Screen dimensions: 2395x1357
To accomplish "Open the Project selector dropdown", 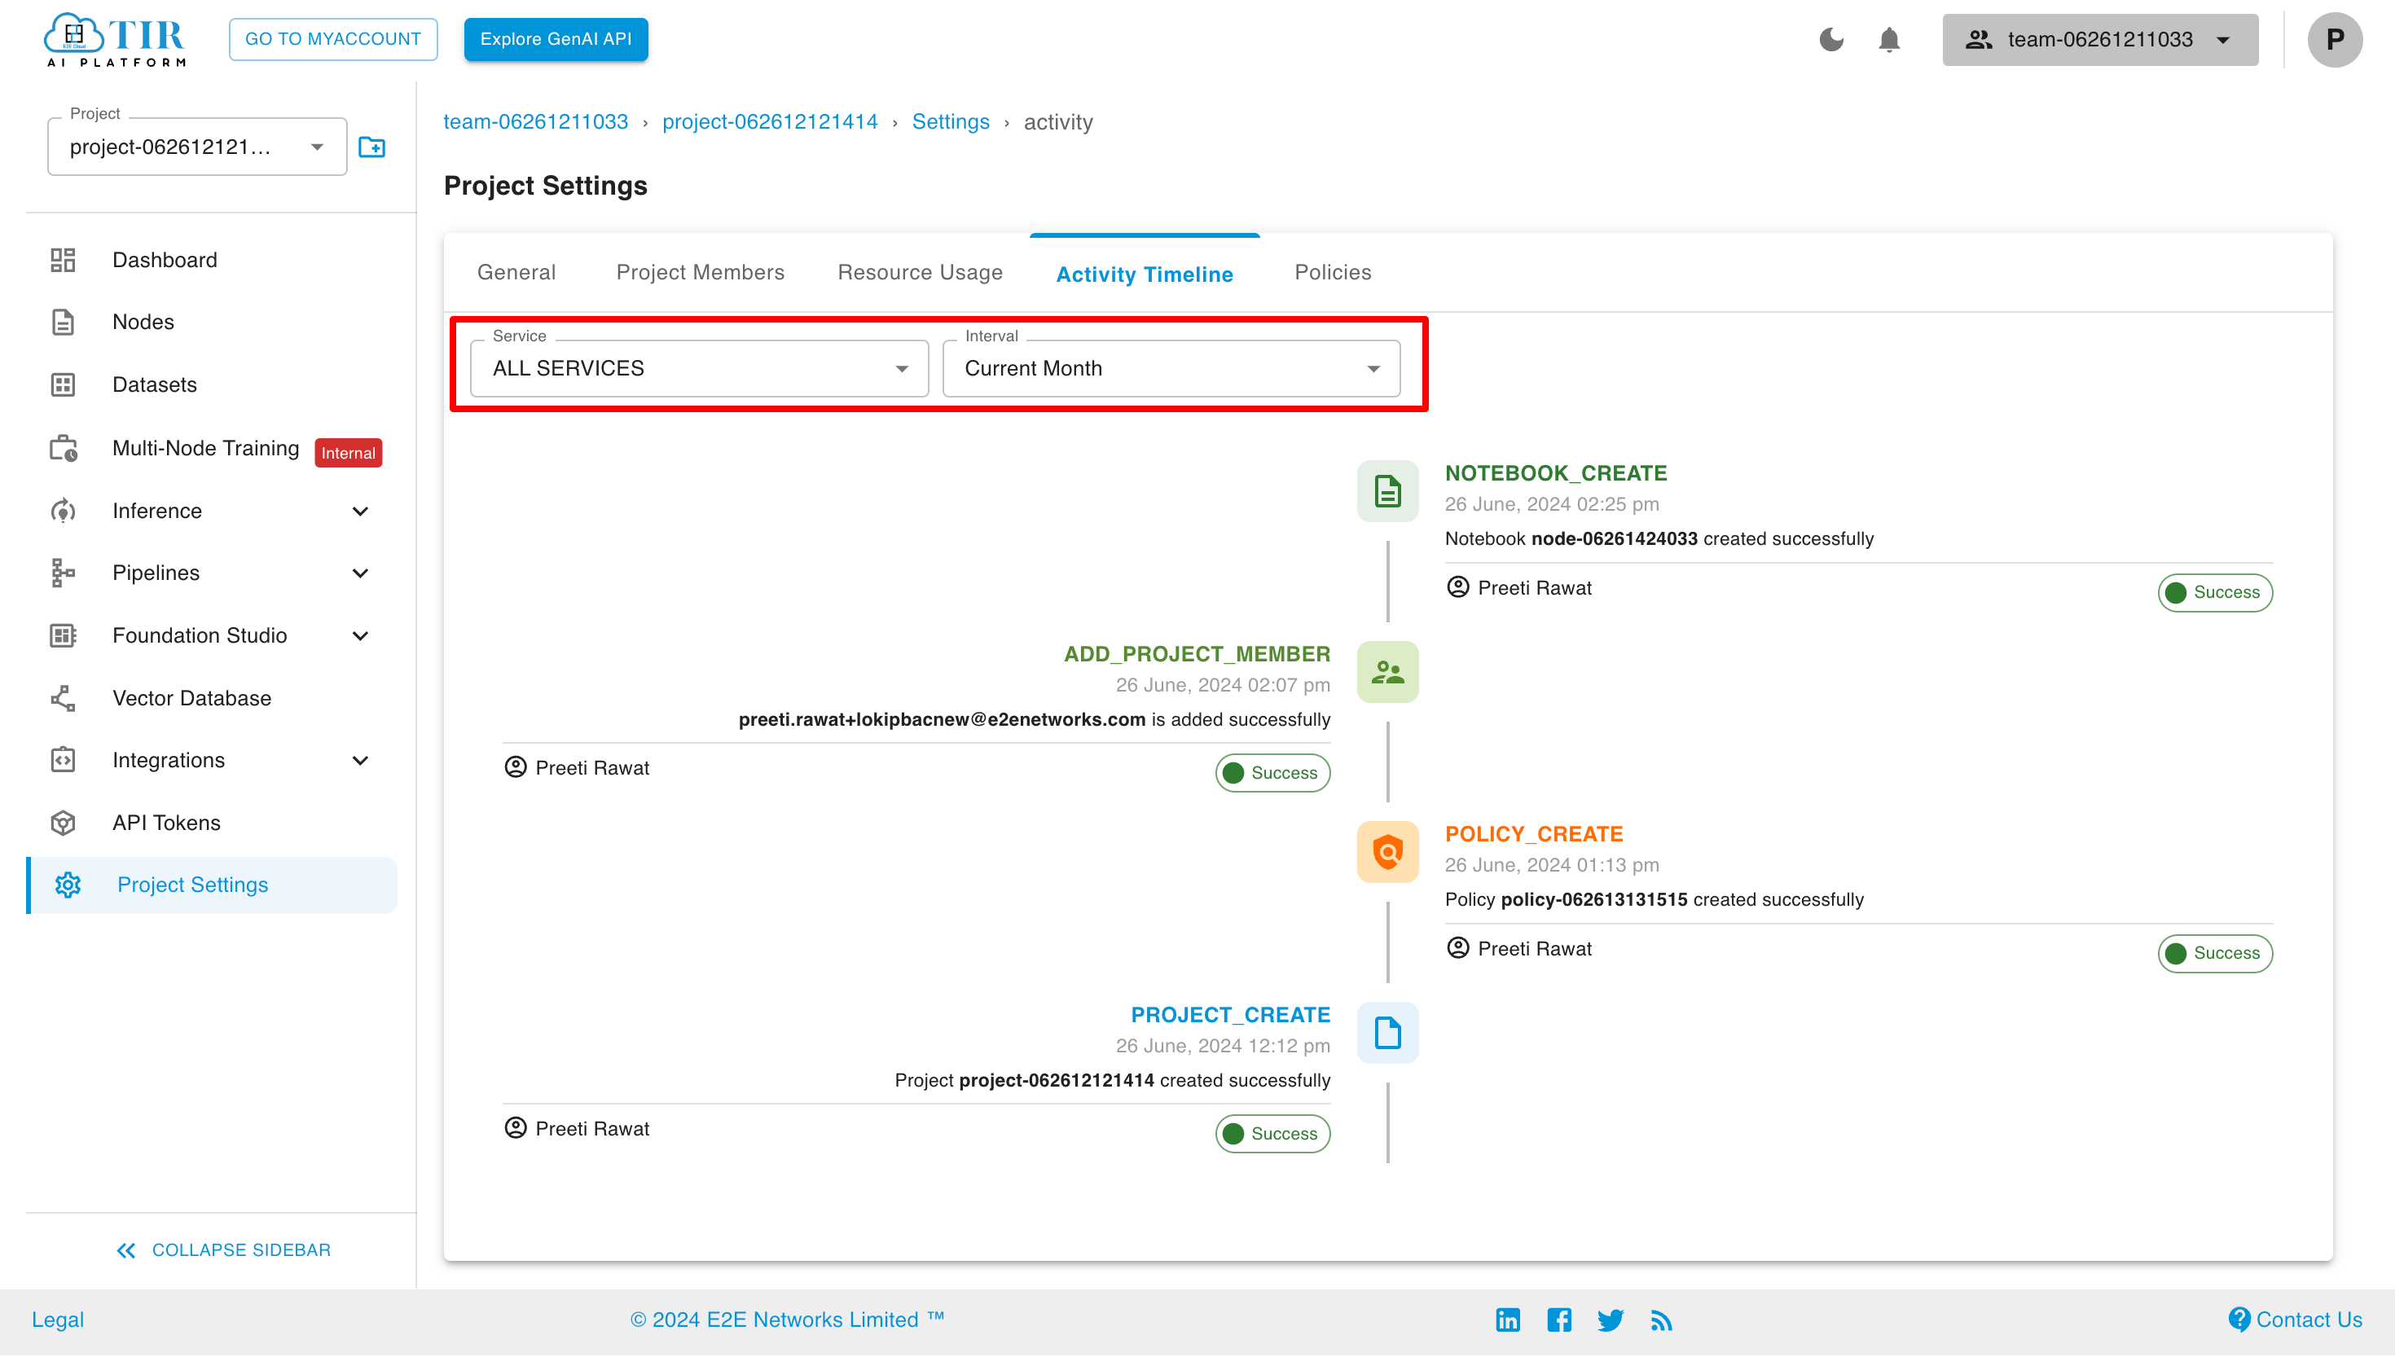I will pyautogui.click(x=196, y=147).
